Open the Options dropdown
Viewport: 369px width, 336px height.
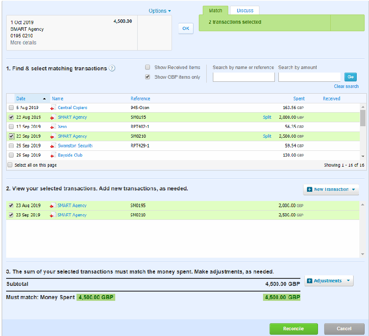160,11
